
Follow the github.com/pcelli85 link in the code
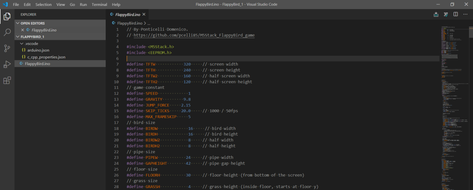click(x=194, y=35)
